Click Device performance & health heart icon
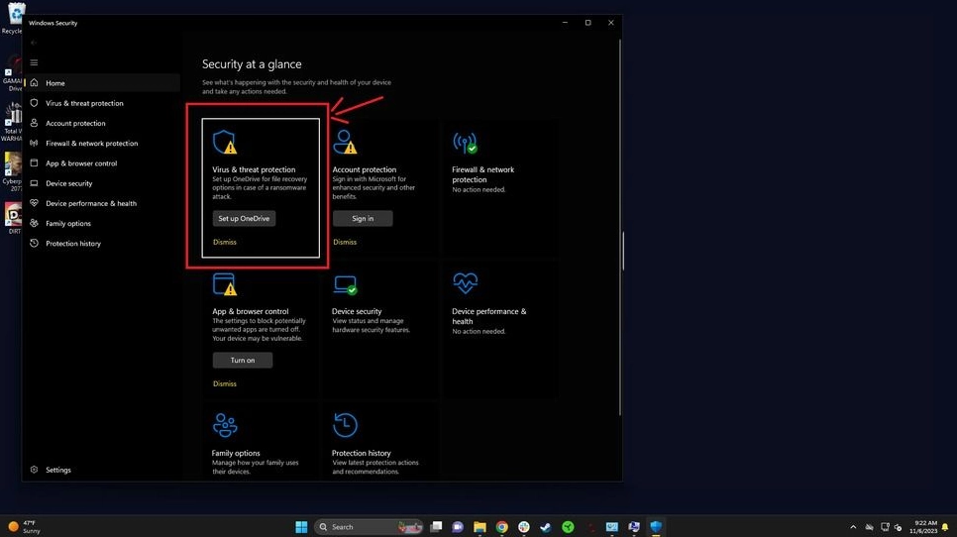This screenshot has height=537, width=957. [x=465, y=284]
